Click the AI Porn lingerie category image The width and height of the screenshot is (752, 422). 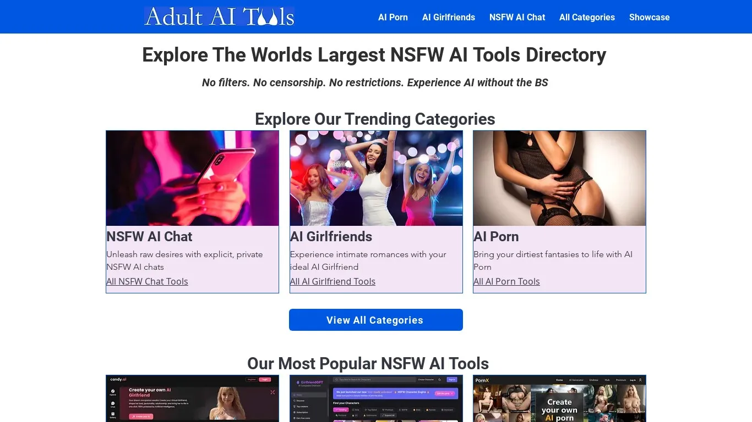559,178
